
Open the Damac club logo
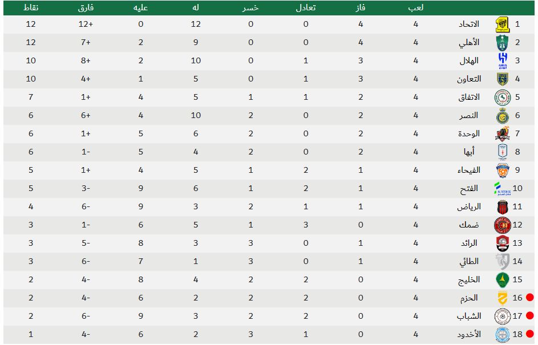(503, 225)
